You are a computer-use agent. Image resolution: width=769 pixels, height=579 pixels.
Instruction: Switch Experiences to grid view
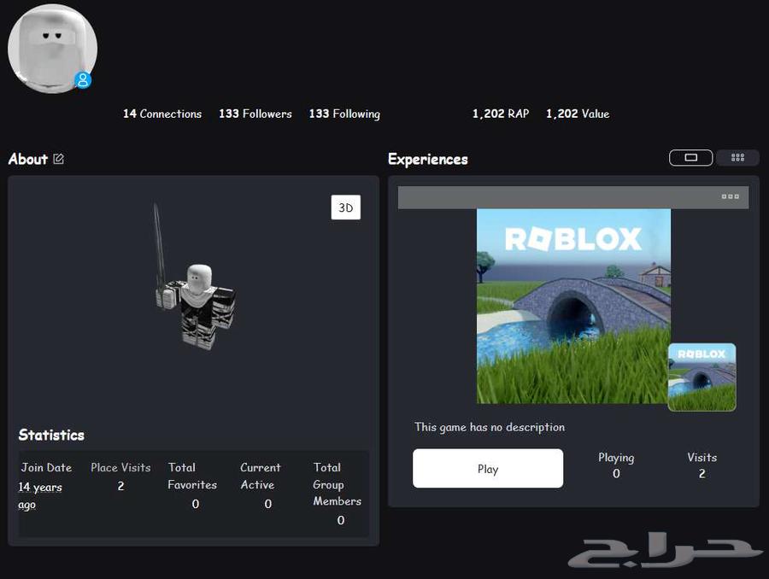737,157
